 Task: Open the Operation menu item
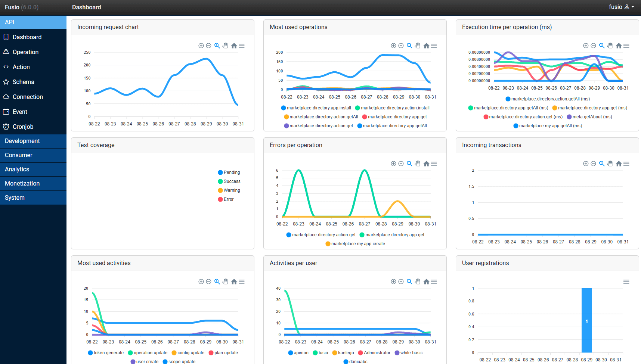pyautogui.click(x=25, y=52)
